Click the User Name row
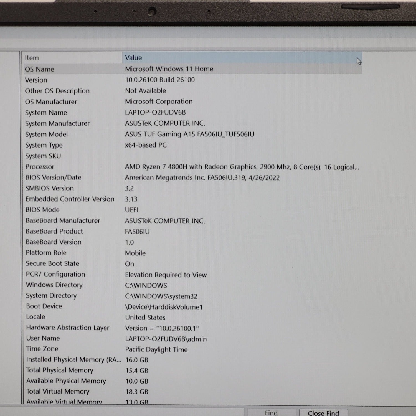Viewport: 416px width, 416px height. 43,338
